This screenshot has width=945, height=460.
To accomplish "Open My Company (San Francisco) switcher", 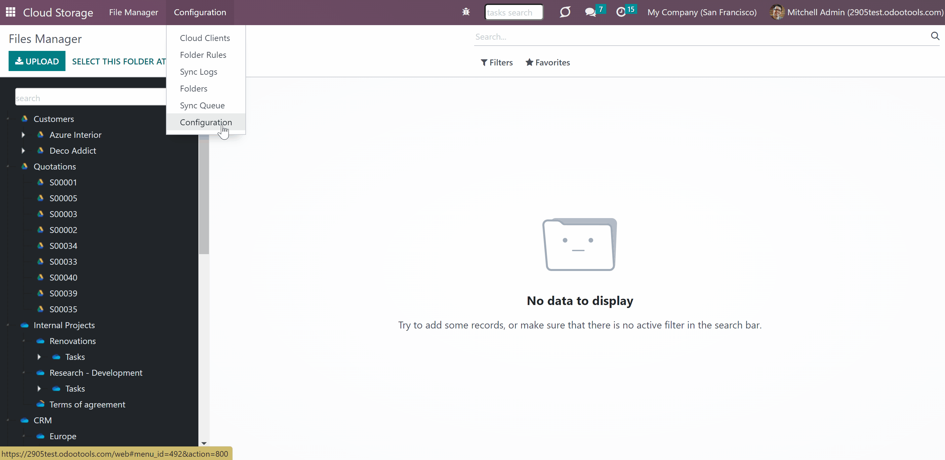I will [x=702, y=12].
